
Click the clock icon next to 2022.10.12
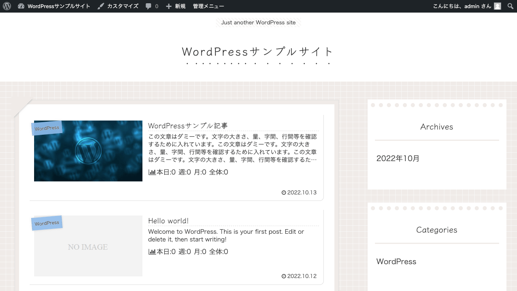point(284,276)
